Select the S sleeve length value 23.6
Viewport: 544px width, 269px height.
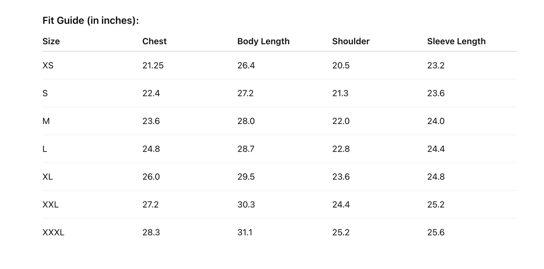pyautogui.click(x=436, y=93)
